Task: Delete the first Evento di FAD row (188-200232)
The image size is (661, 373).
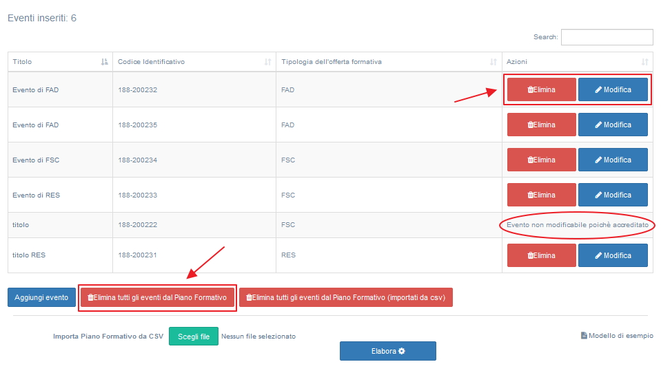Action: click(x=541, y=89)
